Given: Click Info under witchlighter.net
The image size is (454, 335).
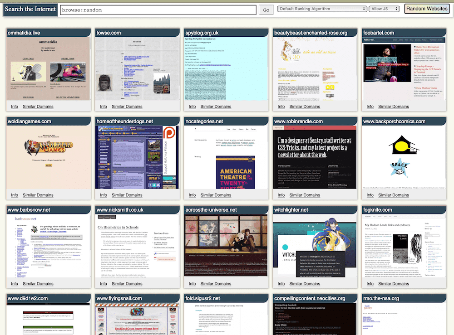Looking at the screenshot, I should pyautogui.click(x=281, y=284).
